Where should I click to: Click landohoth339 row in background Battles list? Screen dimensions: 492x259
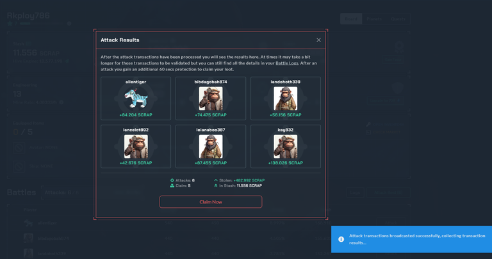coord(208,253)
